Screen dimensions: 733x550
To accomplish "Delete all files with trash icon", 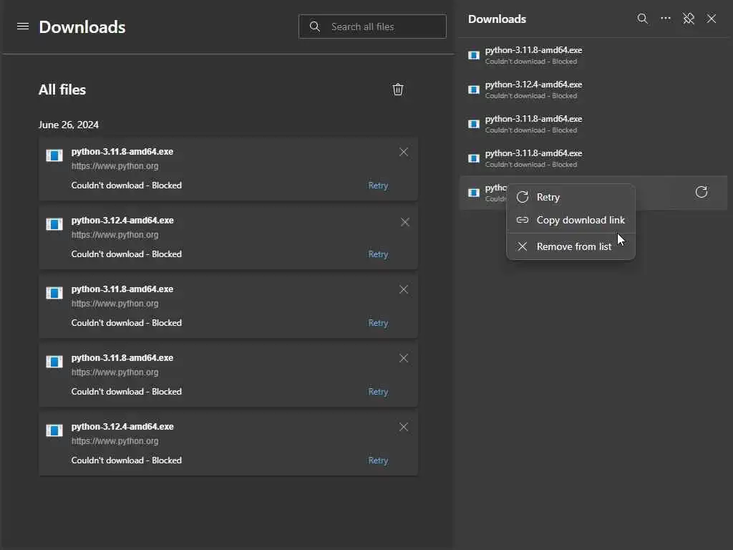I will coord(398,90).
